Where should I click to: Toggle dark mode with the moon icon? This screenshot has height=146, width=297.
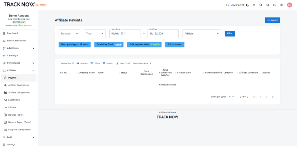click(x=274, y=5)
